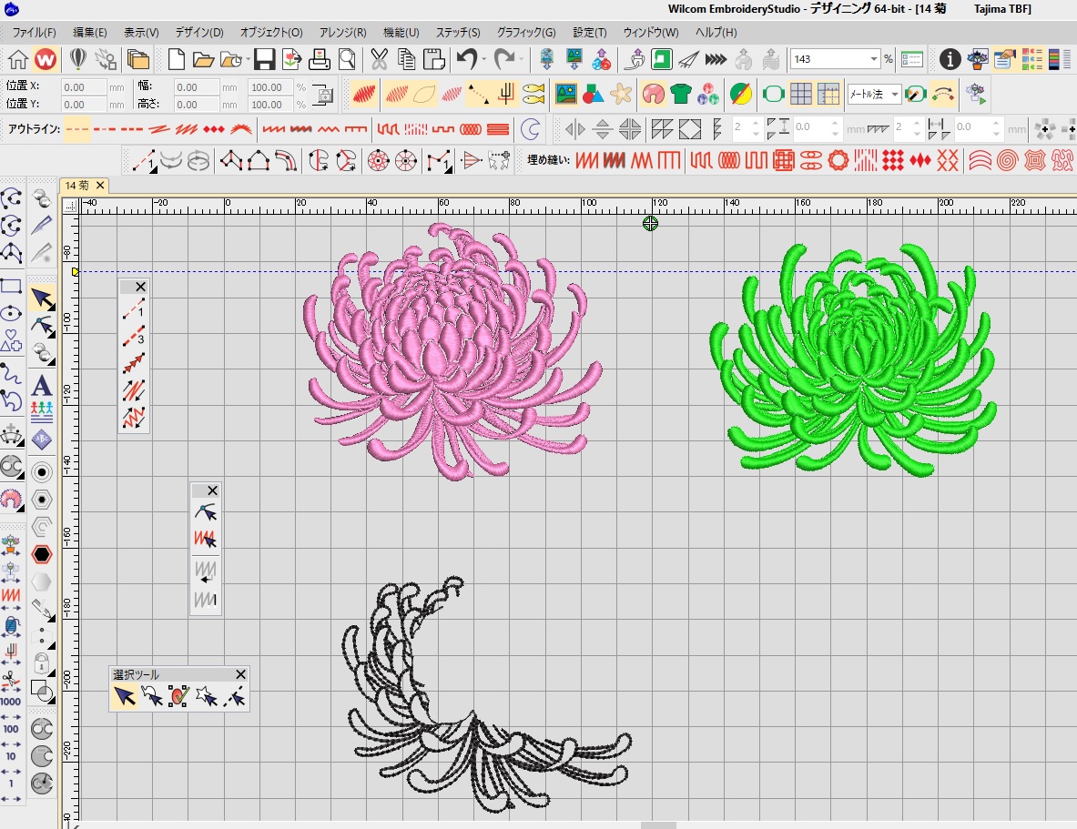
Task: Click the printer icon
Action: click(319, 59)
